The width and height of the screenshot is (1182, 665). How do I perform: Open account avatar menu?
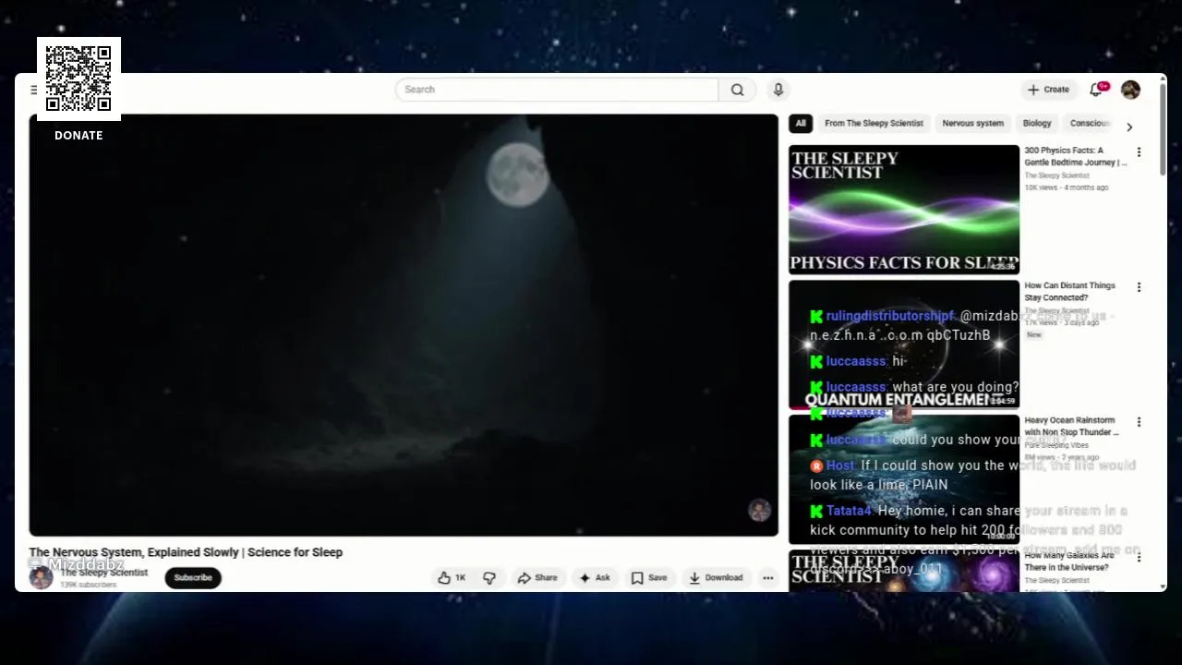[1130, 90]
